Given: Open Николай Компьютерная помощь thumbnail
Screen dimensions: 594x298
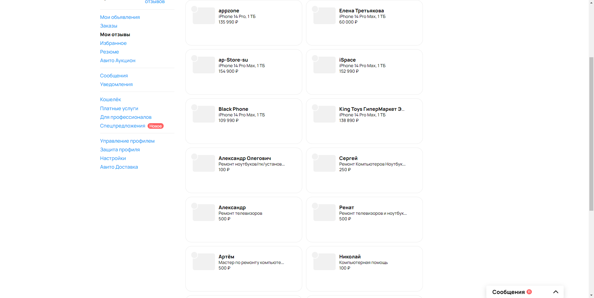Looking at the screenshot, I should 325,262.
